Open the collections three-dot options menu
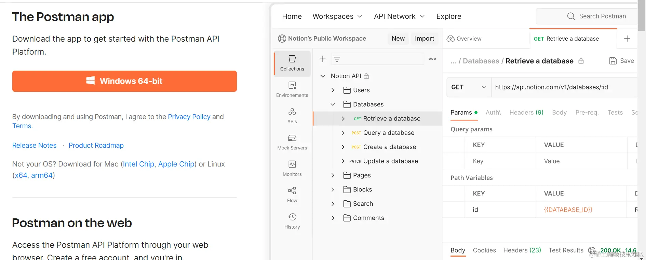This screenshot has height=260, width=646. [432, 59]
